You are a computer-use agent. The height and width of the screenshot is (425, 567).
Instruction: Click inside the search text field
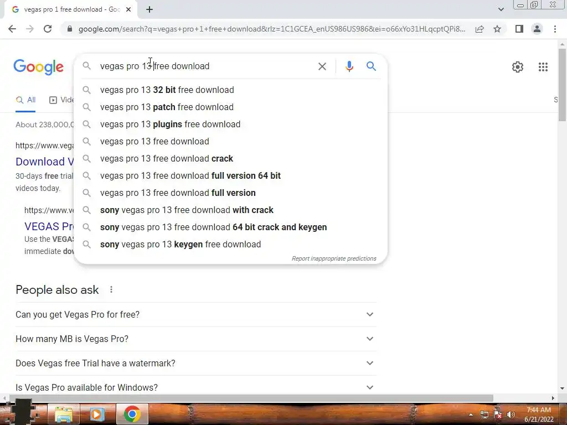(x=206, y=66)
